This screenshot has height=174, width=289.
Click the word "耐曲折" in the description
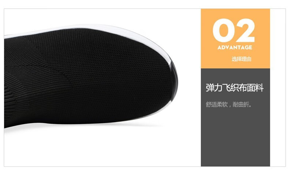pyautogui.click(x=241, y=105)
